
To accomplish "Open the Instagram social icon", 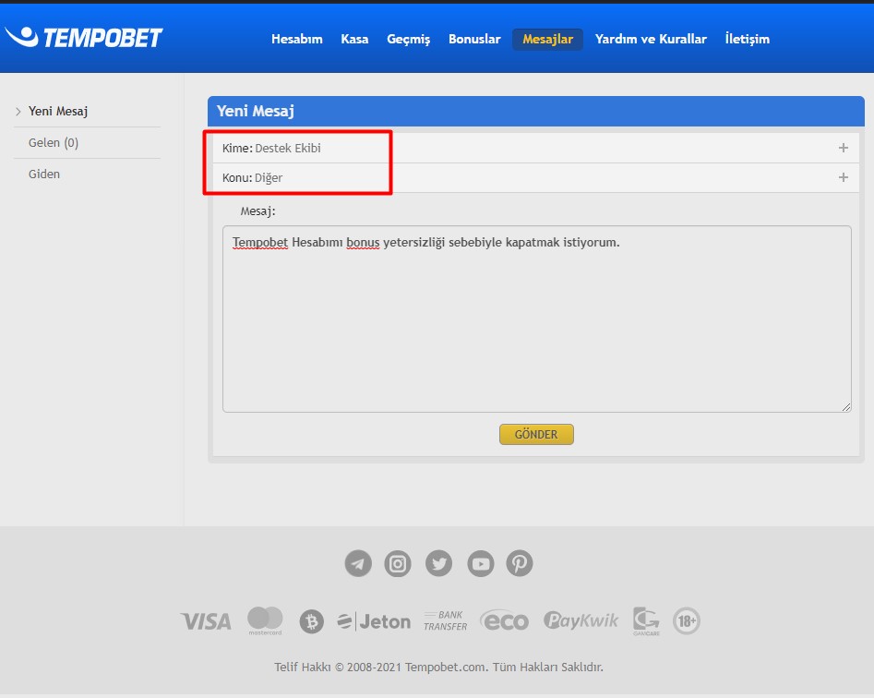I will click(x=398, y=563).
